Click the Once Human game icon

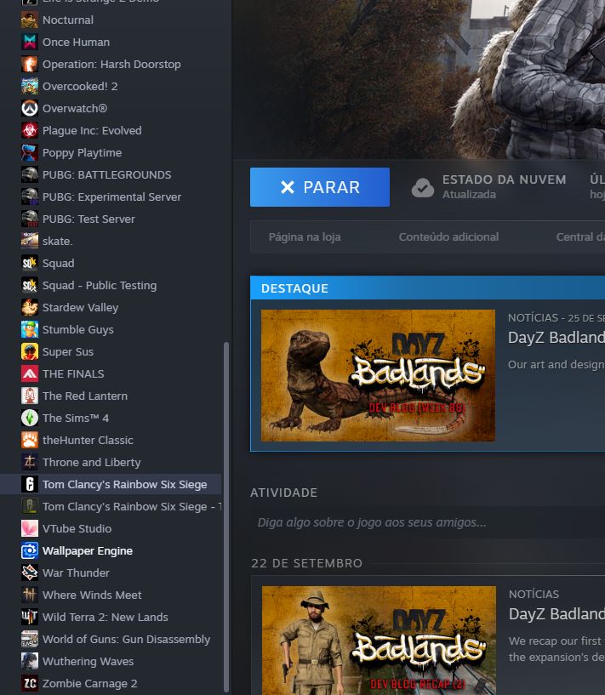coord(30,42)
